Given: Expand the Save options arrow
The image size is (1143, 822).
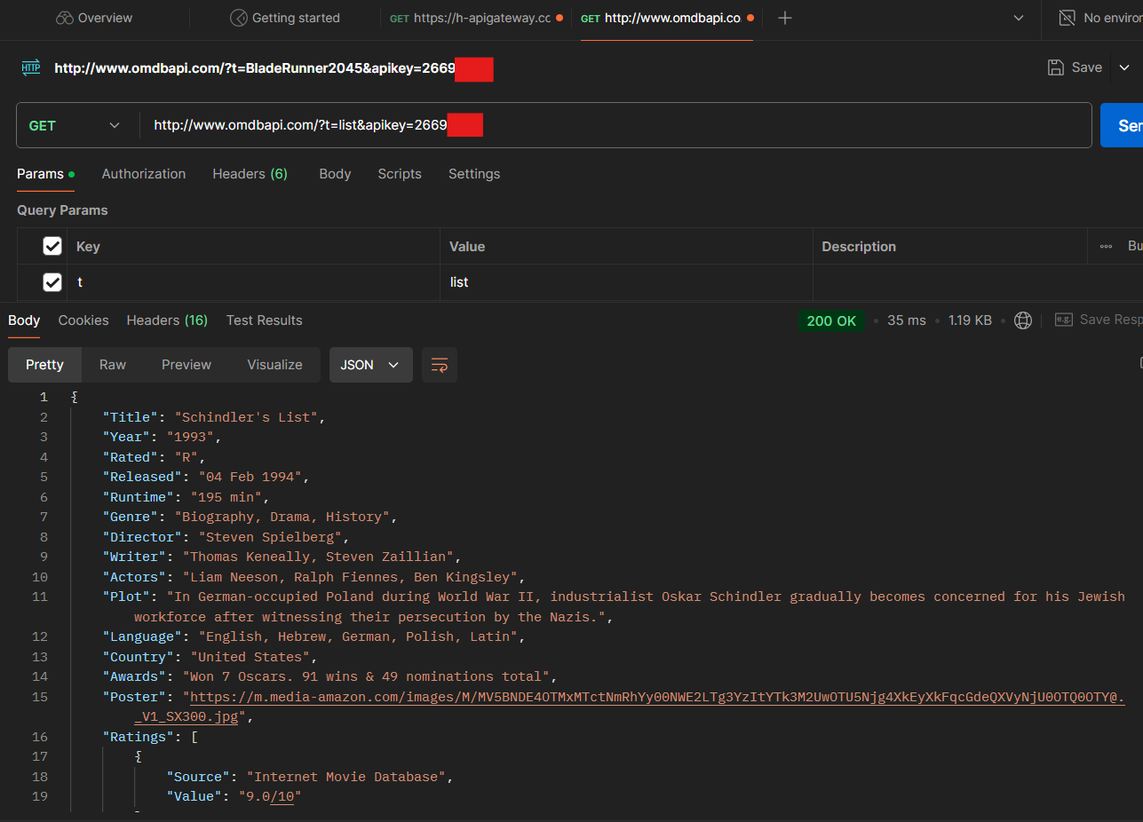Looking at the screenshot, I should (x=1124, y=67).
